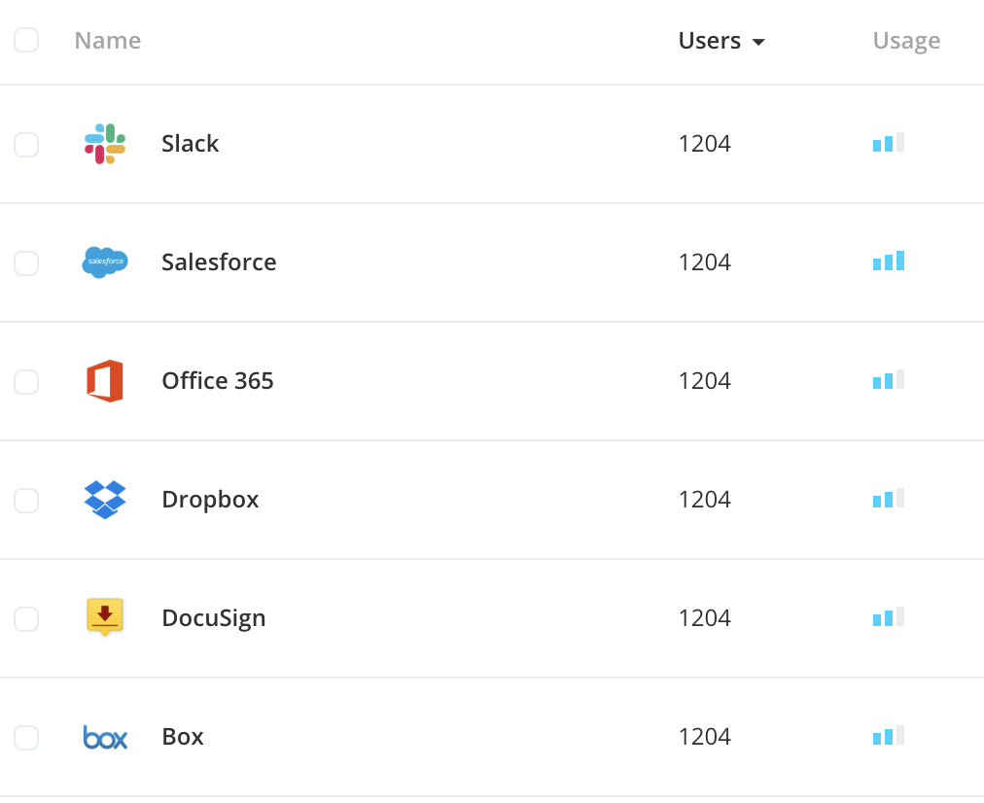Open the Office 365 app name
Image resolution: width=984 pixels, height=803 pixels.
217,381
